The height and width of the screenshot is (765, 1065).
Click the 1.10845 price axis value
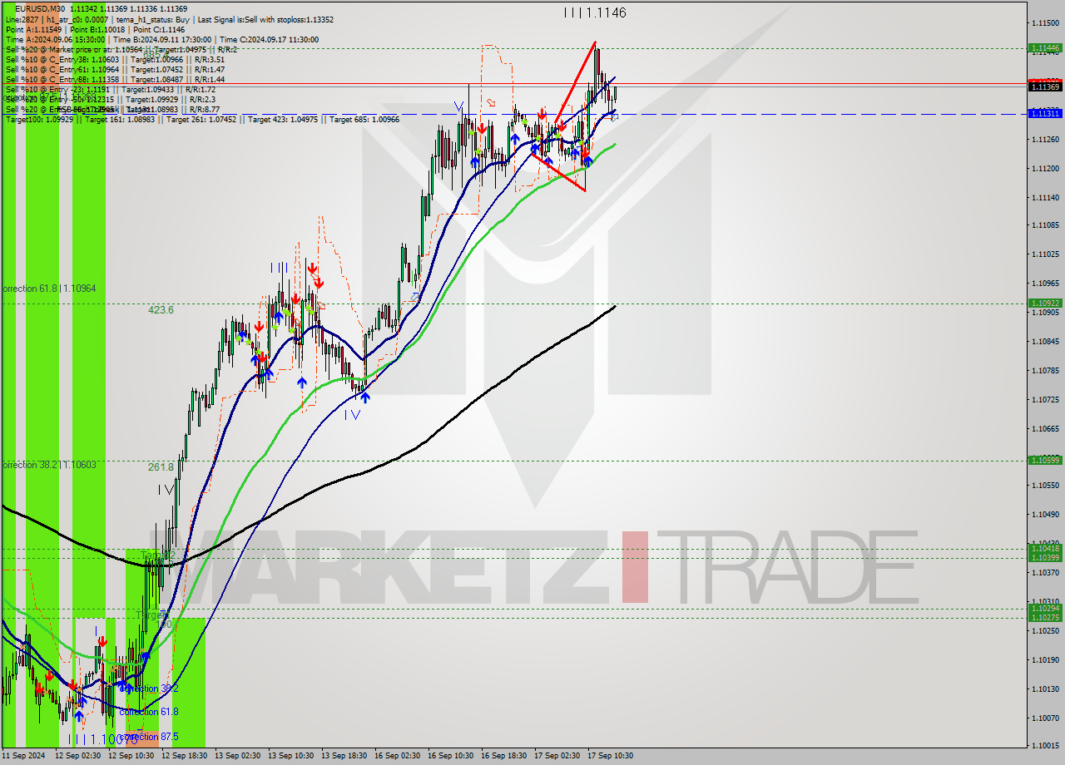pyautogui.click(x=1045, y=341)
